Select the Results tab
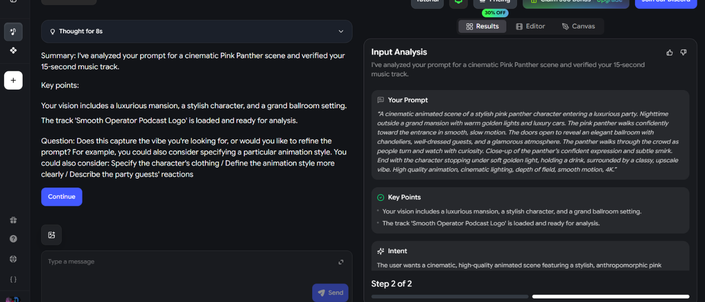 482,26
